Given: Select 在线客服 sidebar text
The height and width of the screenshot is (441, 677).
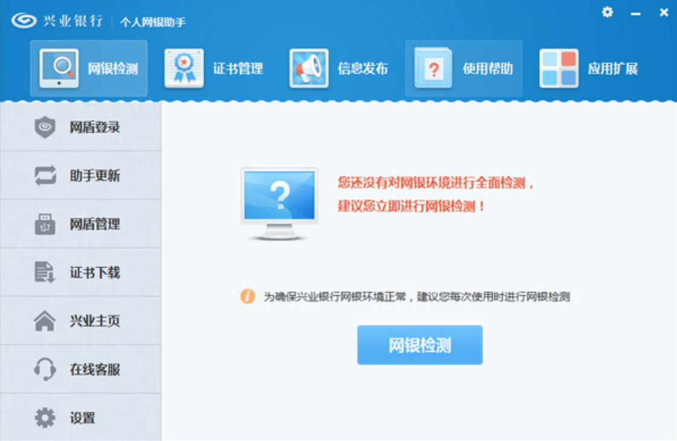Looking at the screenshot, I should pos(95,369).
